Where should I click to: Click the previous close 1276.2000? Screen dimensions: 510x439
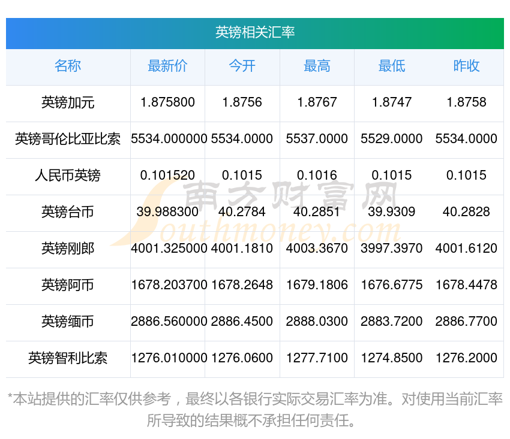[466, 358]
